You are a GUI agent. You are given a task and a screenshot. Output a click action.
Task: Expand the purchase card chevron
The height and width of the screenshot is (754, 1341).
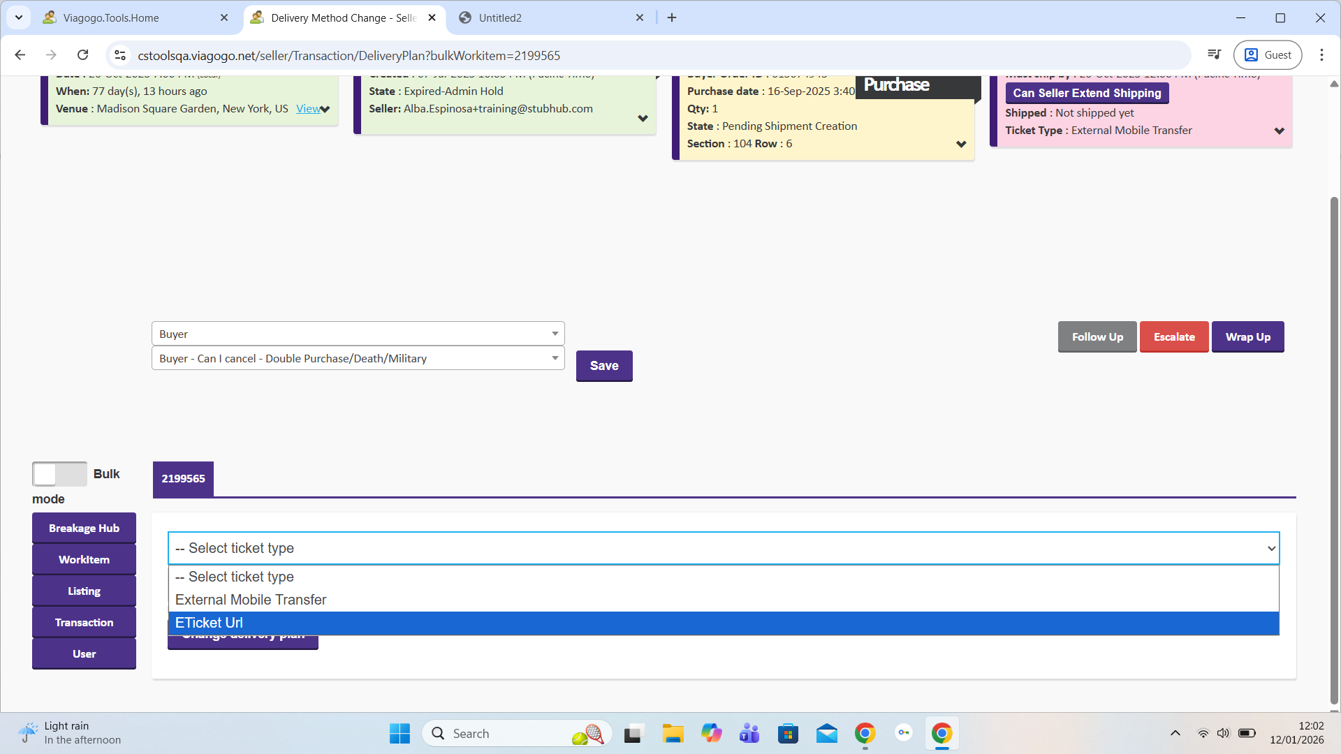(961, 145)
